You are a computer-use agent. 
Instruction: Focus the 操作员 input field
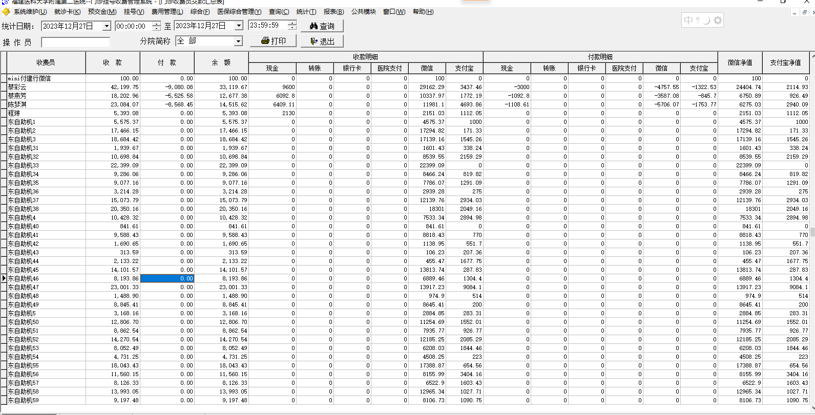[75, 42]
